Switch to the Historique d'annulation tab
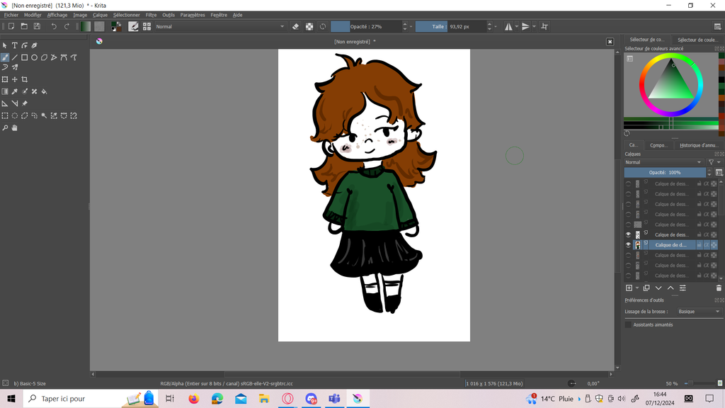 pos(698,145)
